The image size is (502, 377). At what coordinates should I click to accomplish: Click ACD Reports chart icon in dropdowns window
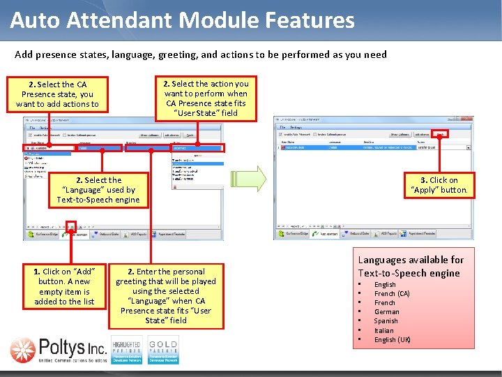tap(126, 235)
